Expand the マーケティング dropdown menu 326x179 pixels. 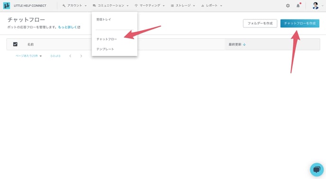tap(149, 6)
